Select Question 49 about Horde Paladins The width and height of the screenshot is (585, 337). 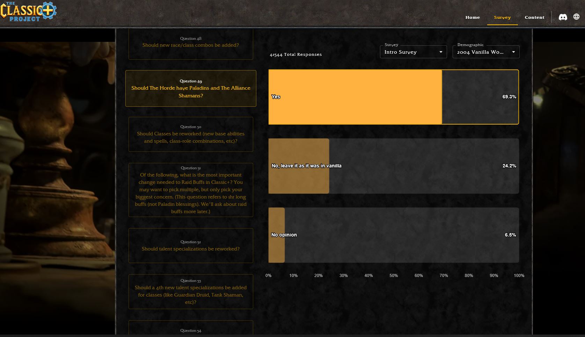[191, 88]
